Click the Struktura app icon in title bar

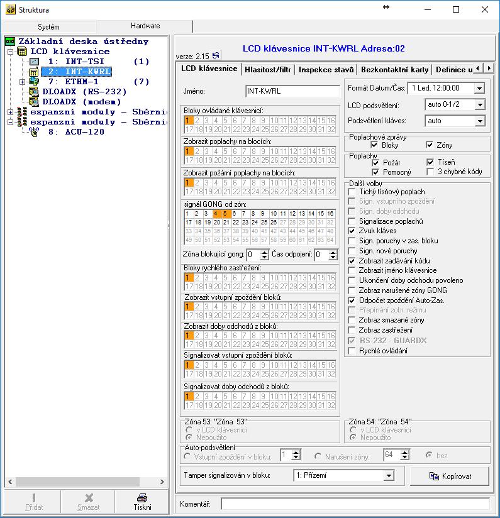pos(10,9)
